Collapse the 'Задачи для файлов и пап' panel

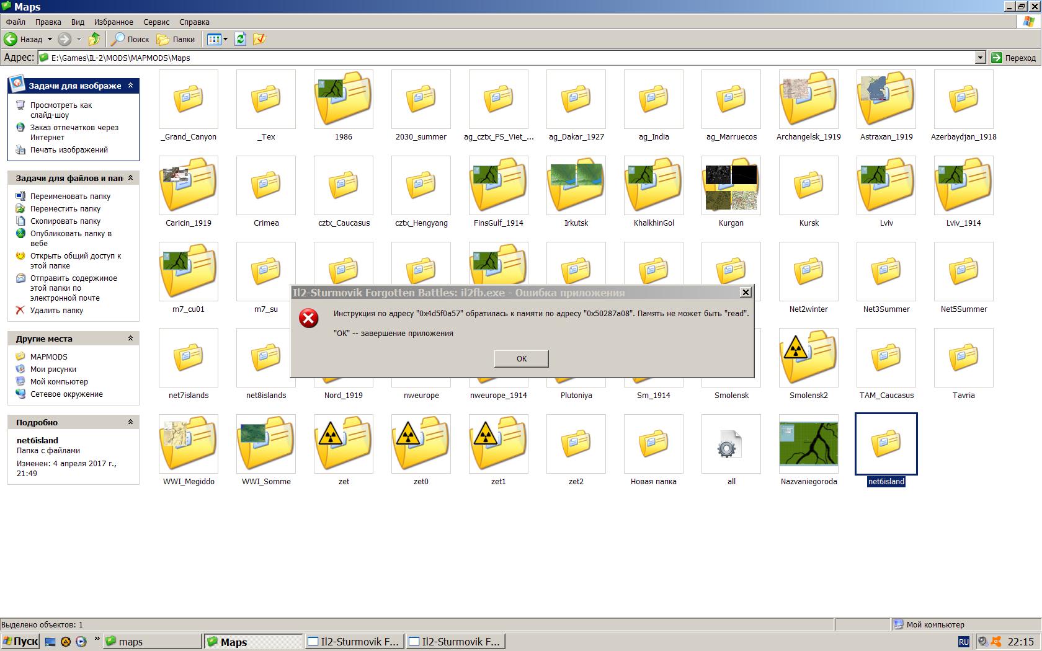pyautogui.click(x=130, y=178)
